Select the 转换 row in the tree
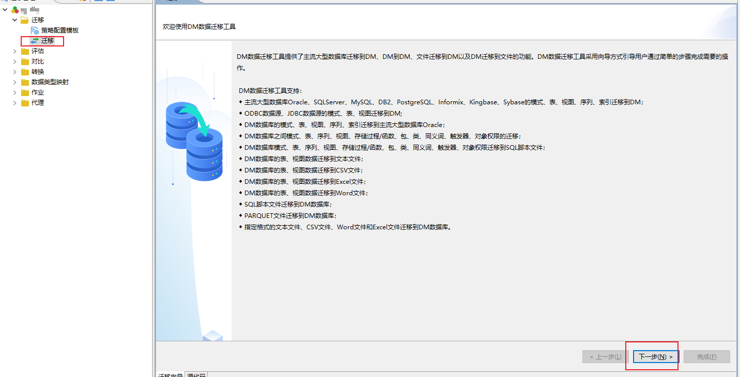The image size is (740, 377). (x=38, y=72)
